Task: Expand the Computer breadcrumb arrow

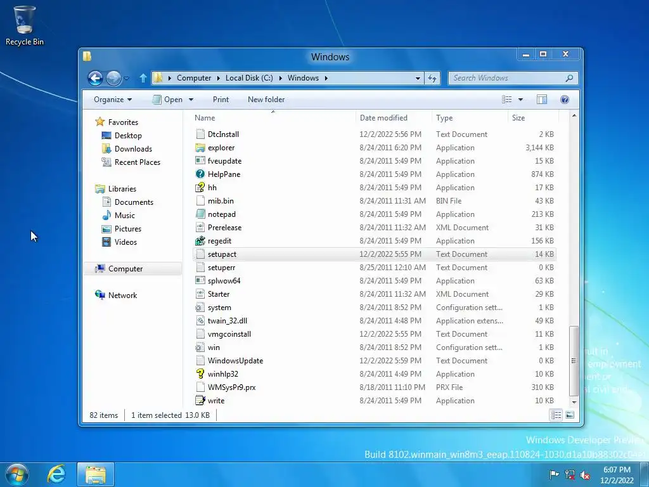Action: 218,78
